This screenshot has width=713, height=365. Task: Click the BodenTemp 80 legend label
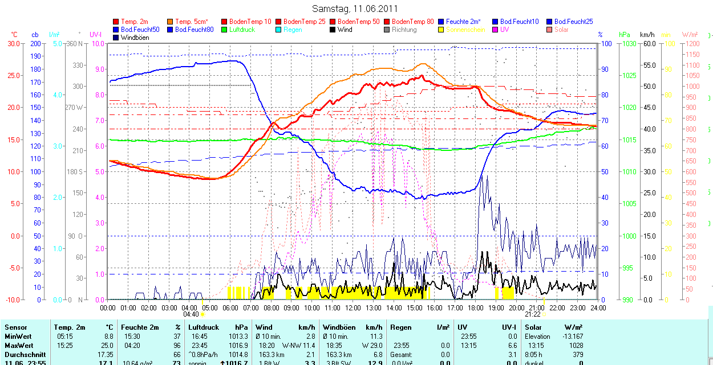(x=413, y=22)
